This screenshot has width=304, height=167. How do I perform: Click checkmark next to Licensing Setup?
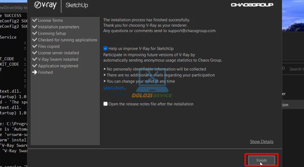click(35, 33)
